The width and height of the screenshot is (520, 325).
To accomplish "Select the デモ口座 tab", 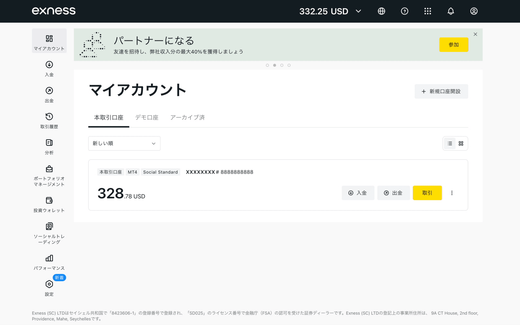I will pyautogui.click(x=147, y=118).
